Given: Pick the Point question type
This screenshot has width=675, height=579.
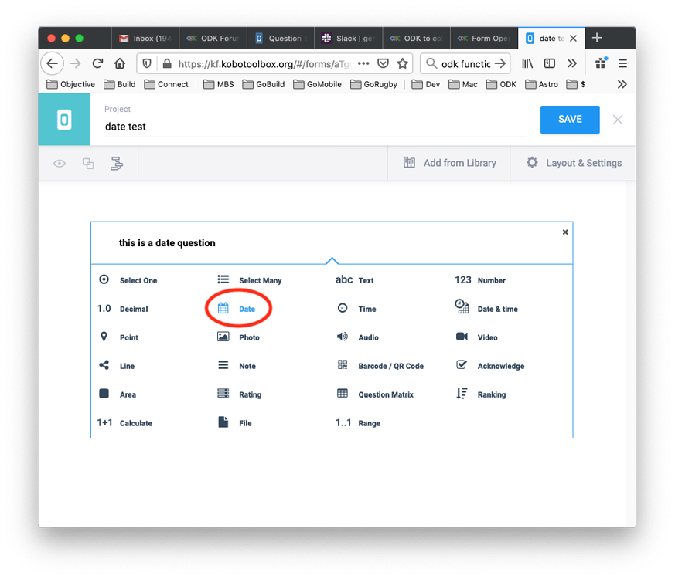Looking at the screenshot, I should [x=129, y=337].
